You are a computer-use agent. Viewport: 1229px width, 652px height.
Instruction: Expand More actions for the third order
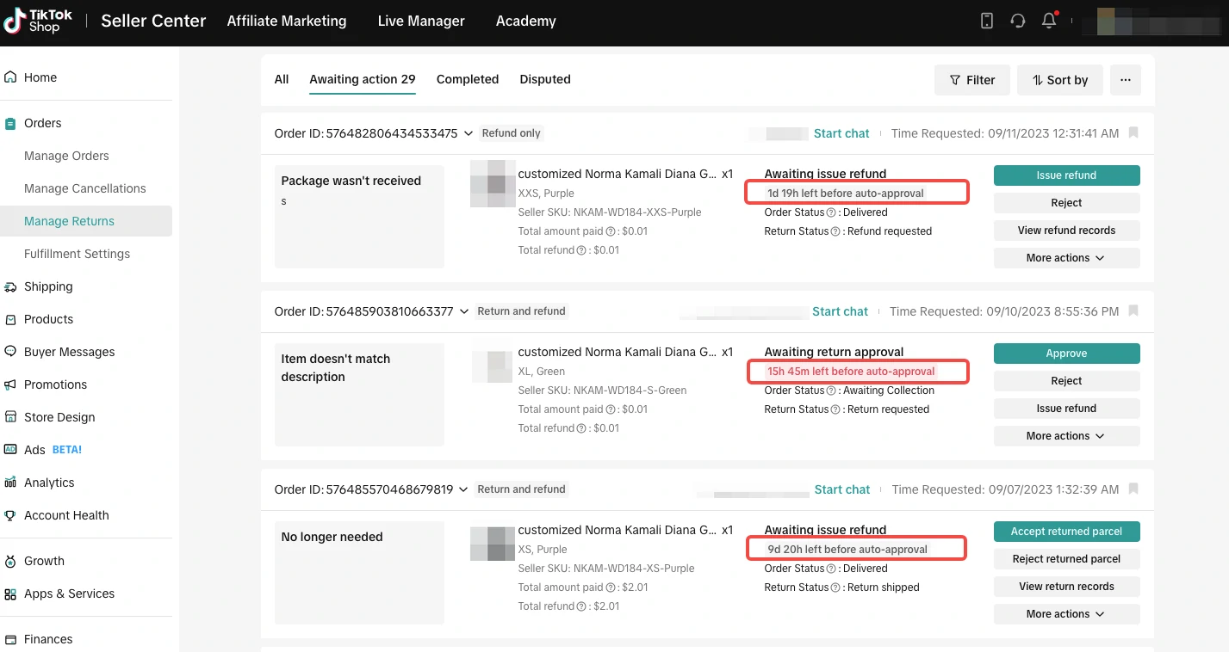pyautogui.click(x=1066, y=614)
